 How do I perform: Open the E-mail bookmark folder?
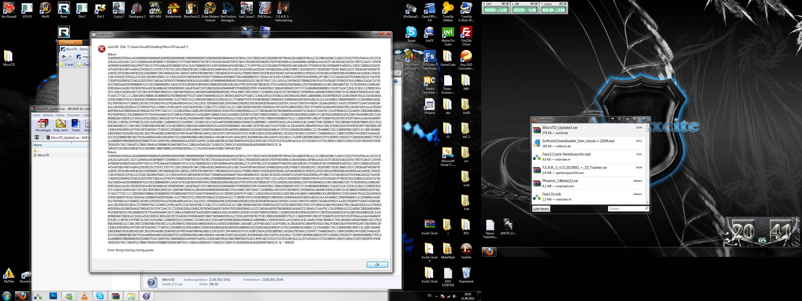(67, 65)
